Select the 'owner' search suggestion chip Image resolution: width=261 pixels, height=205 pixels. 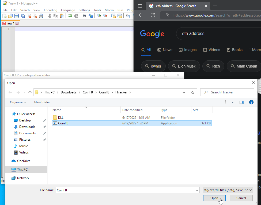pyautogui.click(x=153, y=66)
